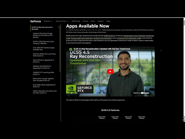Image resolution: width=185 pixels, height=139 pixels.
Task: Follow the Dynamic Multi Frame Generation link
Action: 82,38
